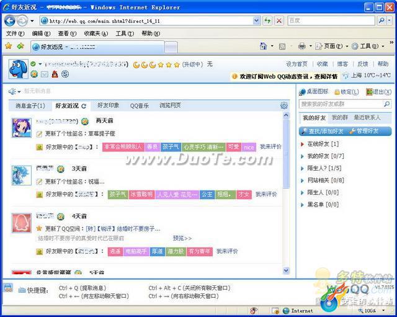Click the red figure icon under username
Viewport: 397px width, 317px height.
click(55, 74)
